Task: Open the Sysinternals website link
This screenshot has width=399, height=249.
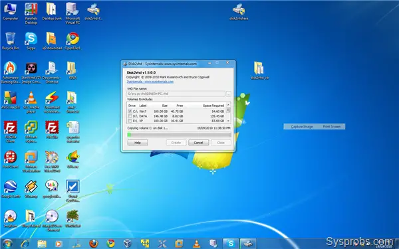Action: tap(150, 82)
